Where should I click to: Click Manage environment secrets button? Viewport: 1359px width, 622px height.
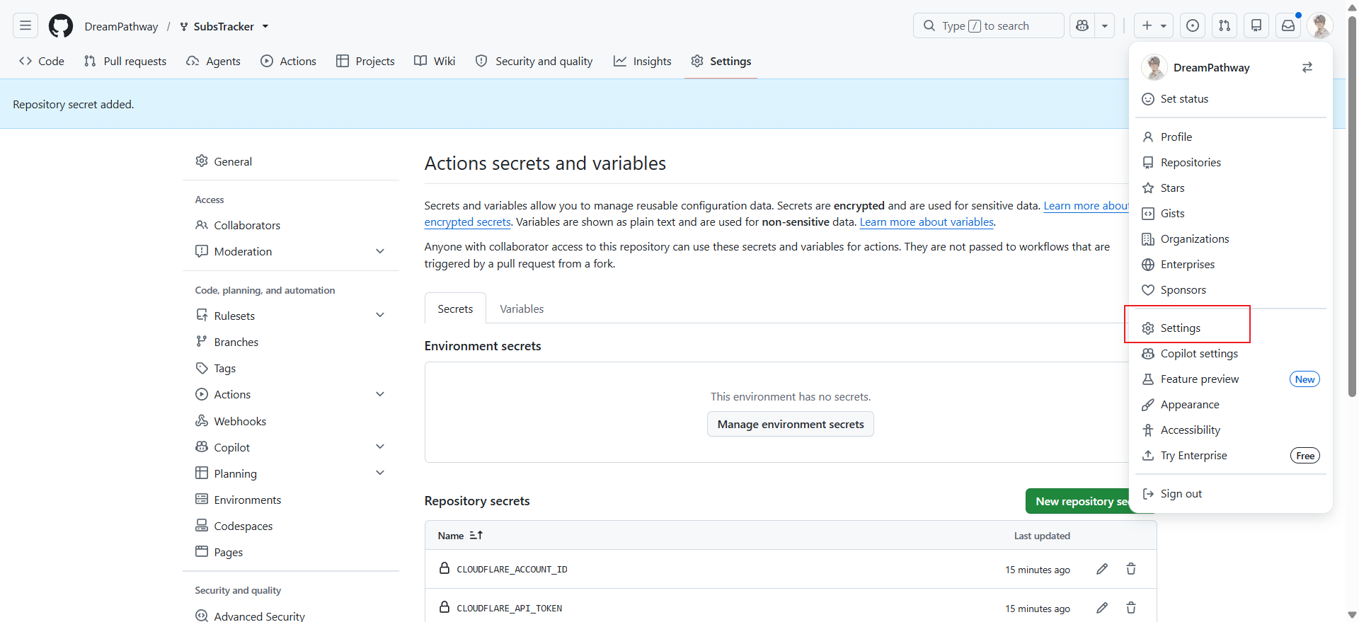pyautogui.click(x=791, y=425)
